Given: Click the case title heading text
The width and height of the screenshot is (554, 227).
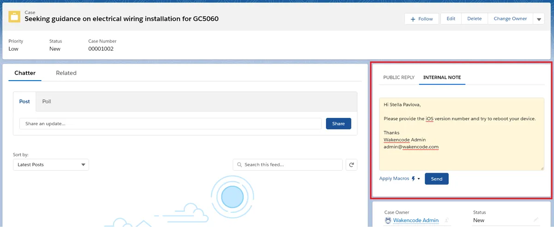Looking at the screenshot, I should tap(121, 19).
